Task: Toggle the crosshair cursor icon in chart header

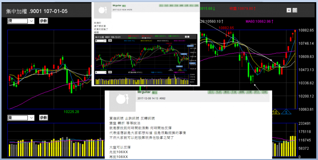Action: (x=289, y=10)
